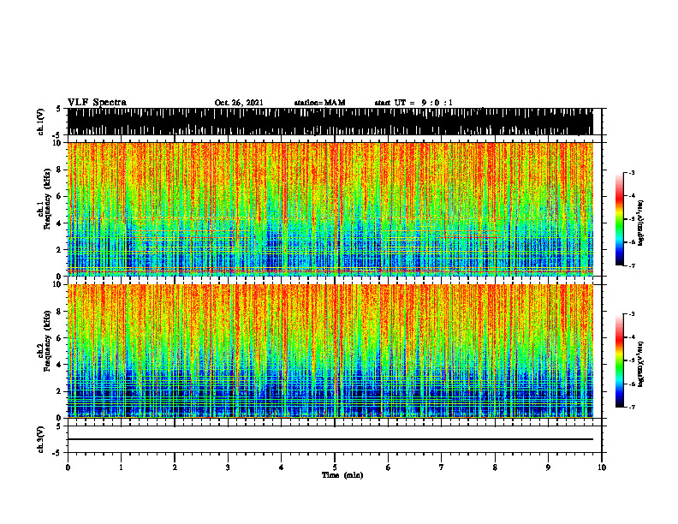Viewport: 678px width, 524px height.
Task: Click the "8" kHz tick on the ch.2 frequency axis
Action: [59, 311]
